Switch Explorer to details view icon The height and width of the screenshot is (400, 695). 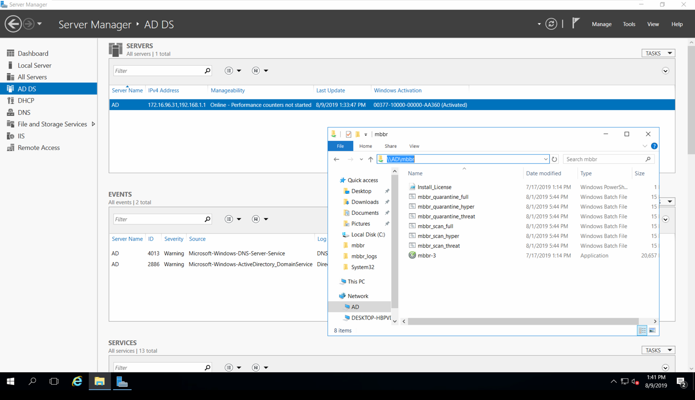[642, 330]
